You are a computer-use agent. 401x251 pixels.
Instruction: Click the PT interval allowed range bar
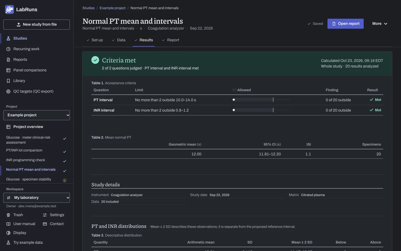click(261, 100)
